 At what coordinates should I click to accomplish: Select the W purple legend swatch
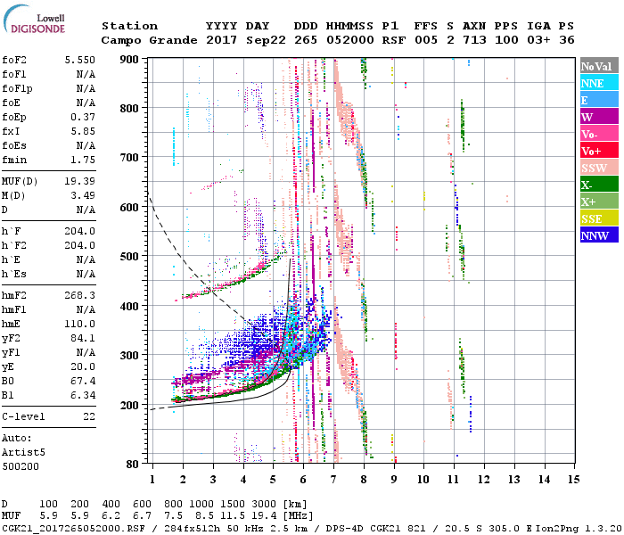599,117
